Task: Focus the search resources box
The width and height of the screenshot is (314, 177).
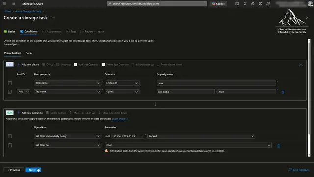Action: [x=157, y=4]
